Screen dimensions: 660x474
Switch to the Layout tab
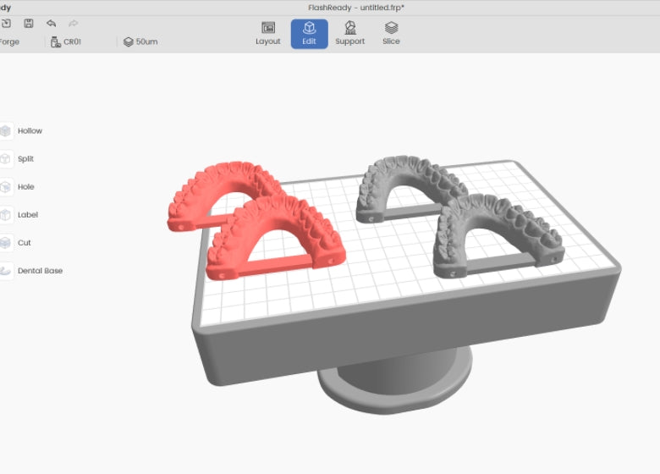click(x=268, y=34)
